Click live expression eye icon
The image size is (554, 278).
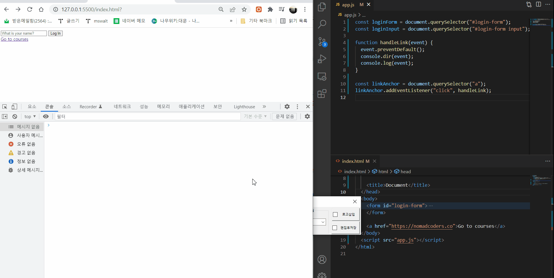tap(46, 116)
